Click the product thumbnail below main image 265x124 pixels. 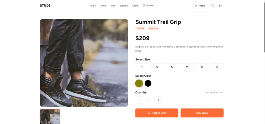pyautogui.click(x=50, y=117)
